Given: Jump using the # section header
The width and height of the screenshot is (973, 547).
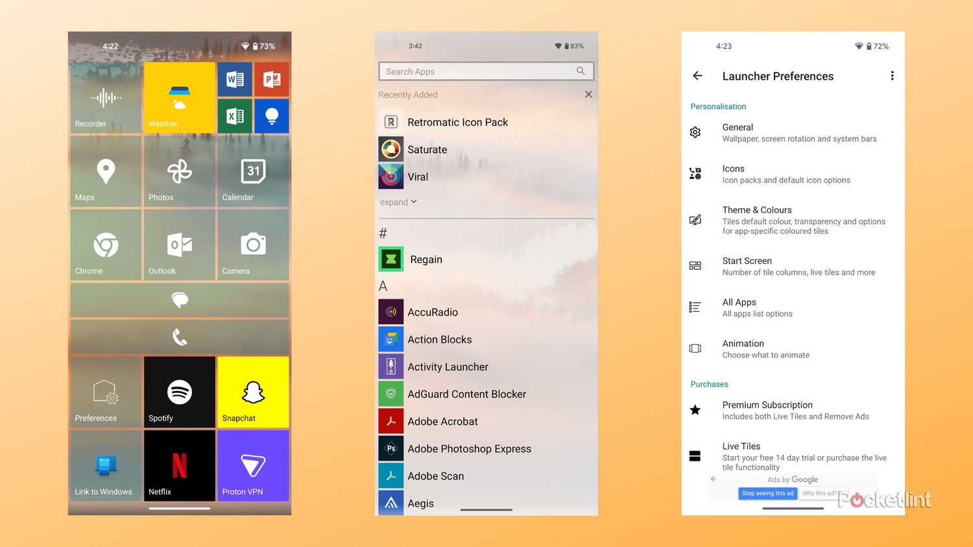Looking at the screenshot, I should coord(383,233).
